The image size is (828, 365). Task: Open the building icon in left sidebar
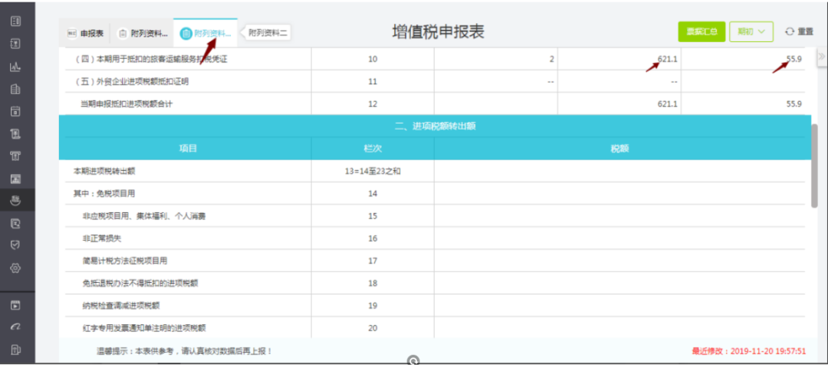click(15, 89)
